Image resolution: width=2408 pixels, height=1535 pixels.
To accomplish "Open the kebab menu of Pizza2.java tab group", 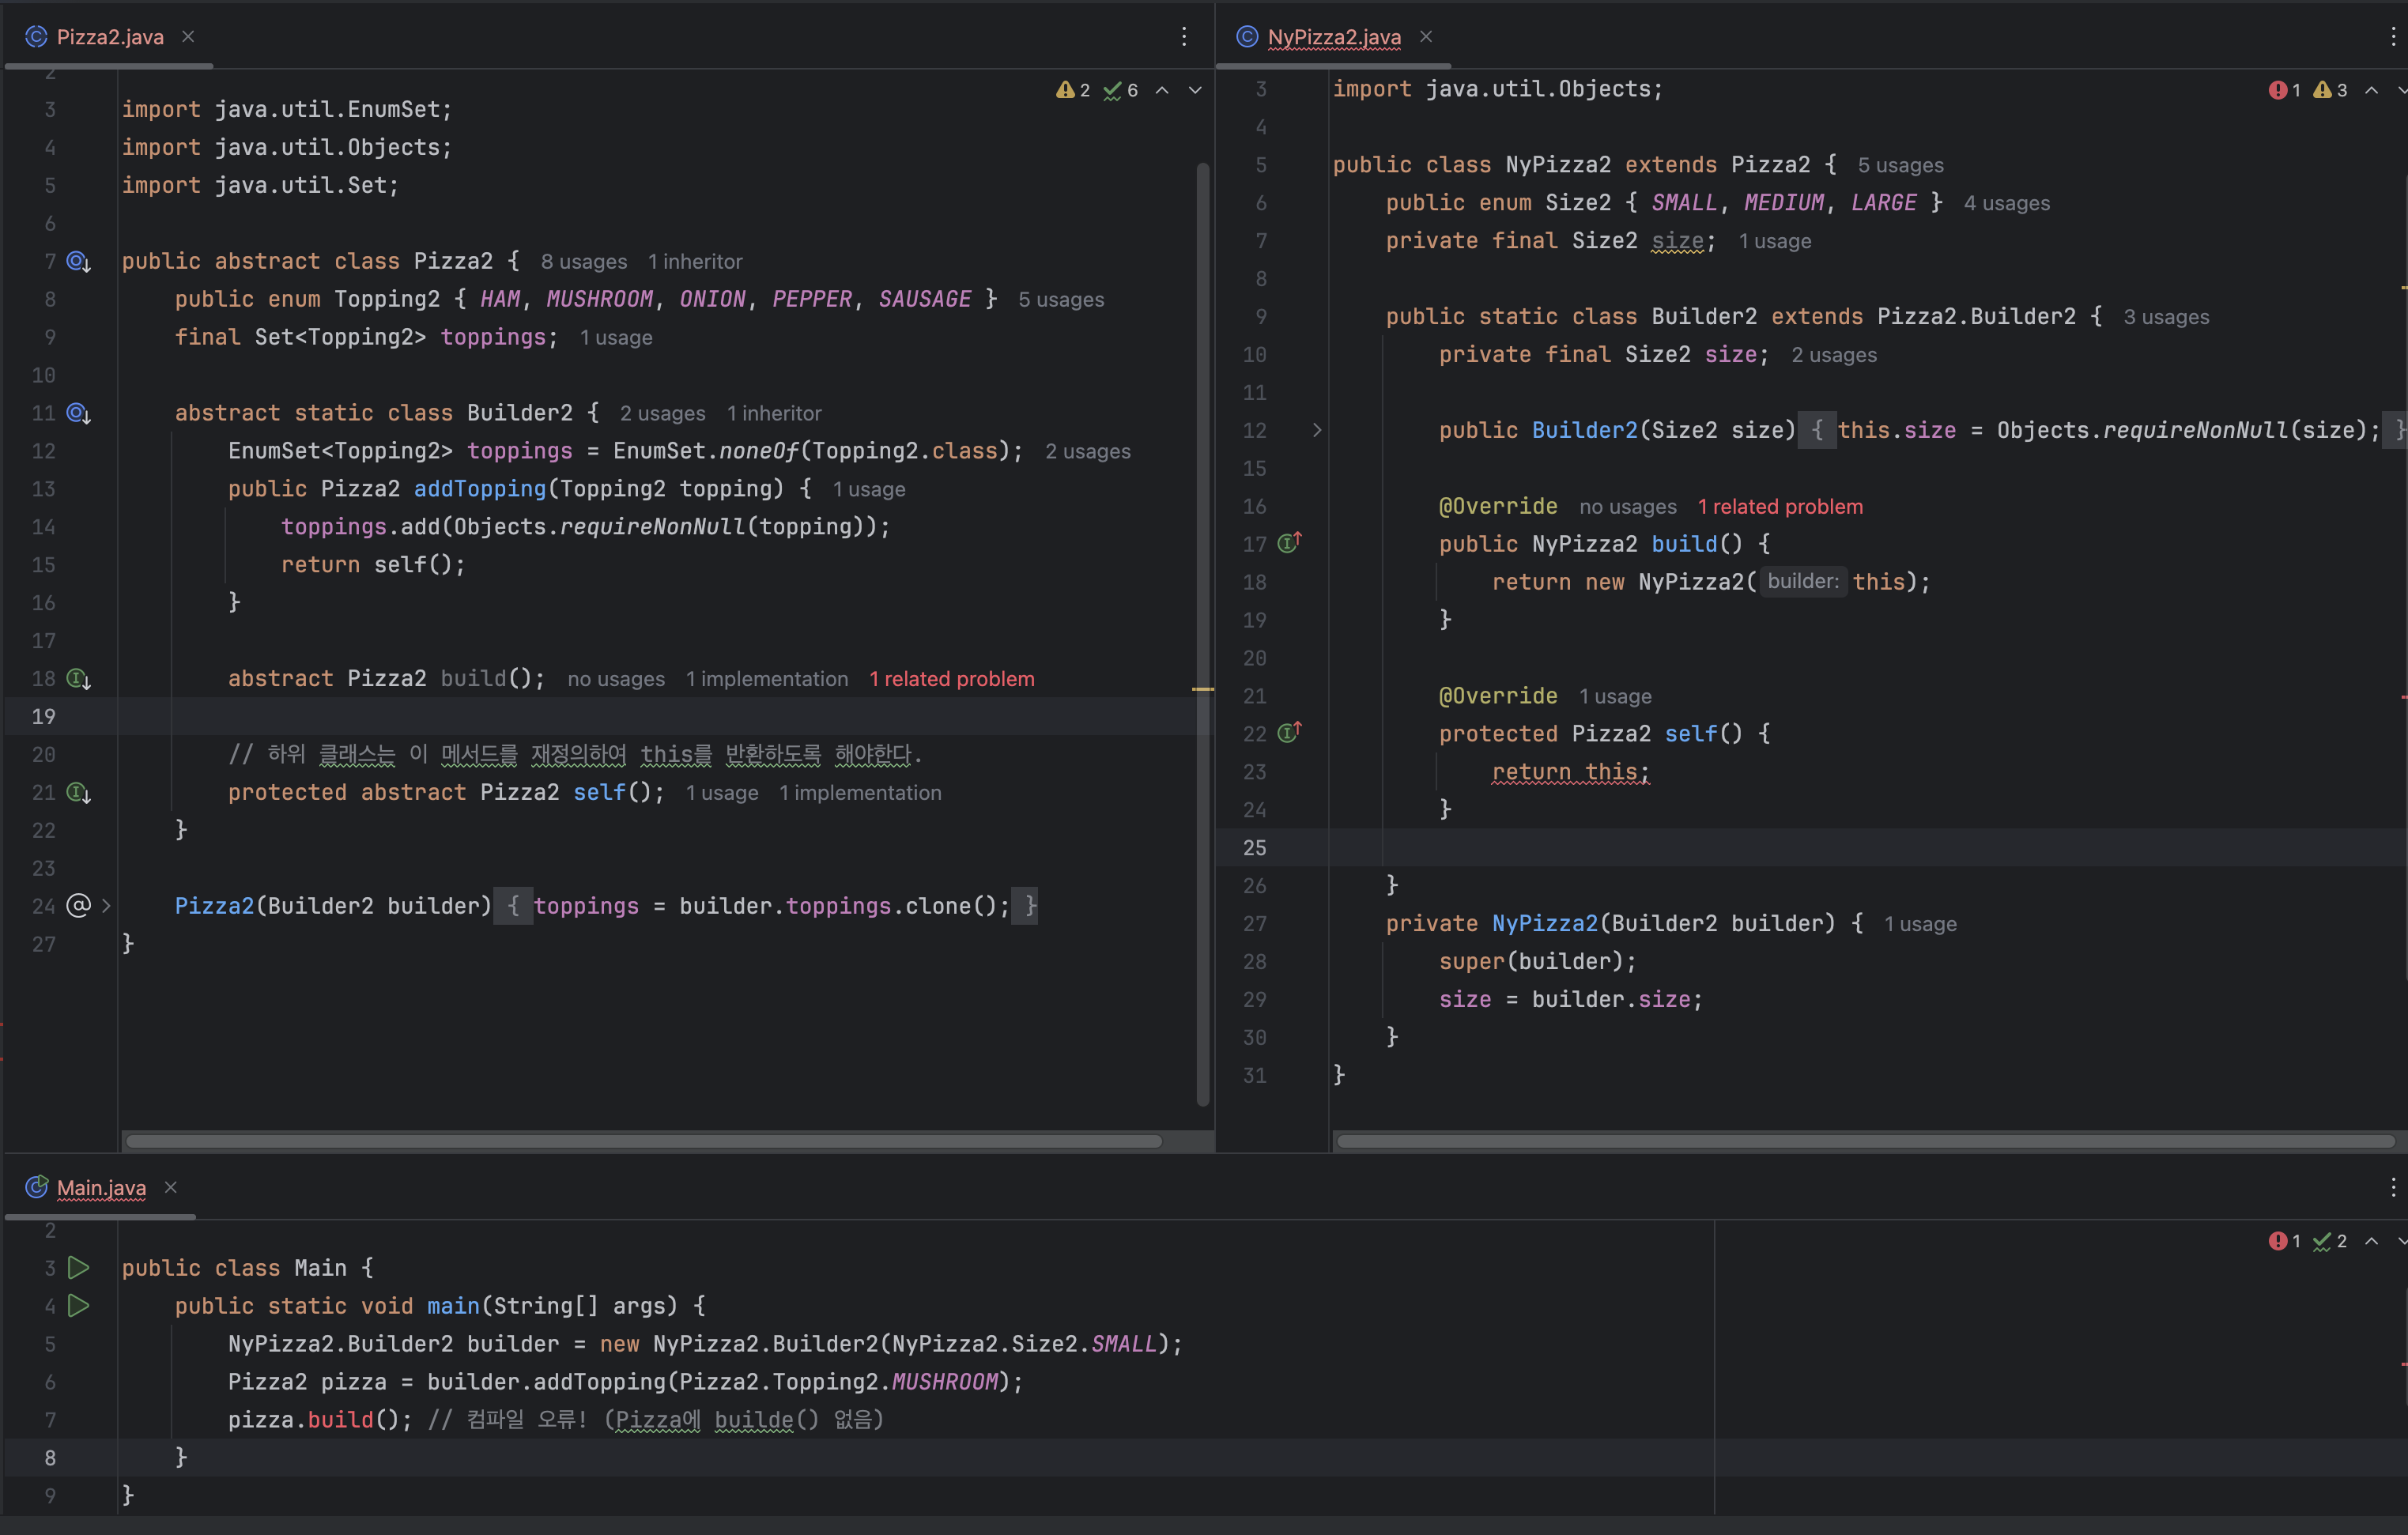I will click(x=1184, y=37).
